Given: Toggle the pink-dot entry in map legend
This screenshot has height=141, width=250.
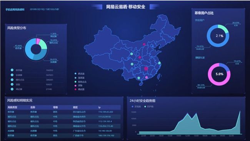Looking at the screenshot, I should point(78,86).
